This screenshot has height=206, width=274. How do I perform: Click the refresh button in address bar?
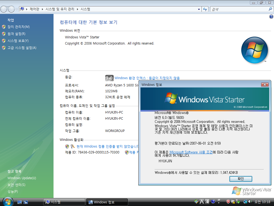coord(205,9)
